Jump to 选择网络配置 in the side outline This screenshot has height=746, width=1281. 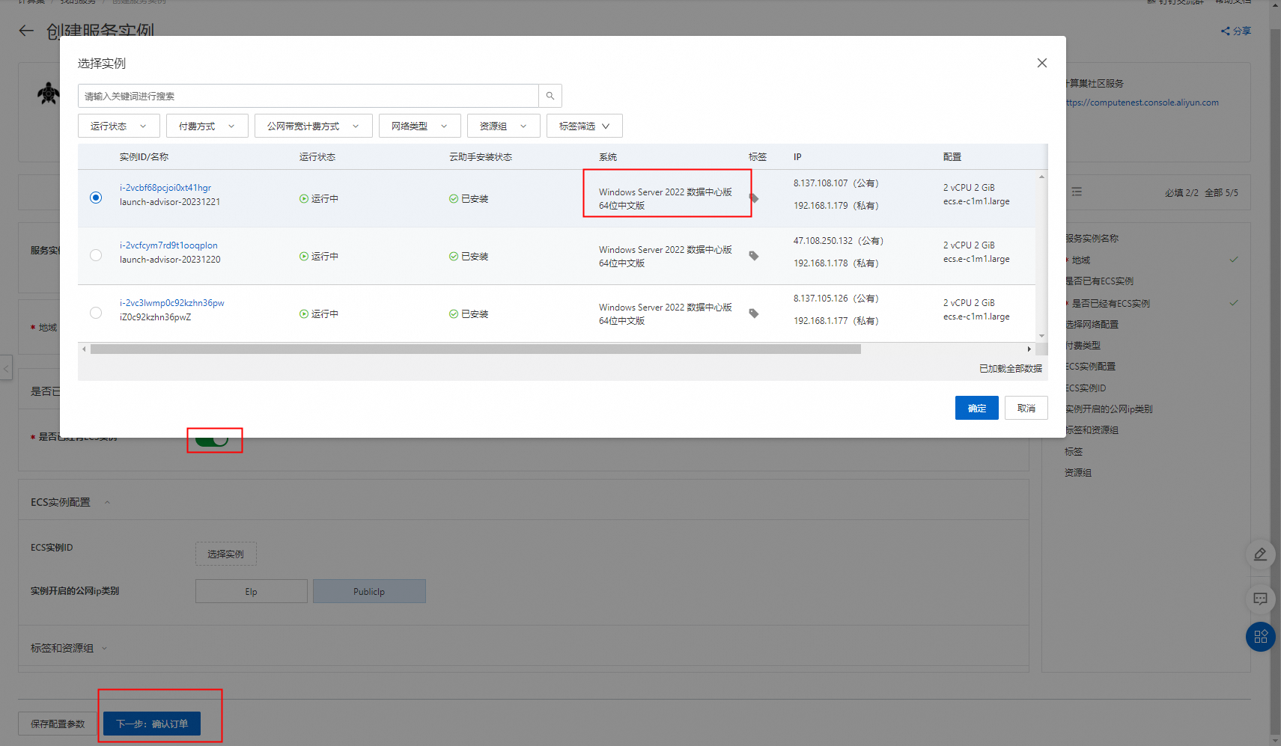1092,324
